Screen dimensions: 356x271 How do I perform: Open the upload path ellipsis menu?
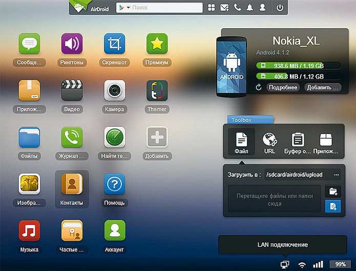[x=337, y=174]
